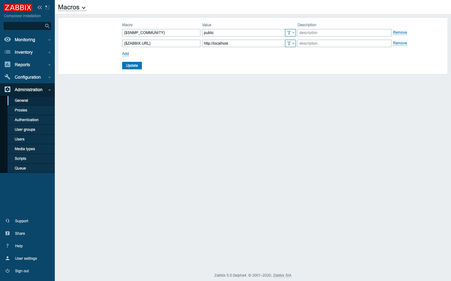The width and height of the screenshot is (451, 281).
Task: Change value type for {$SNMP_COMMUNITY} macro
Action: pos(290,33)
